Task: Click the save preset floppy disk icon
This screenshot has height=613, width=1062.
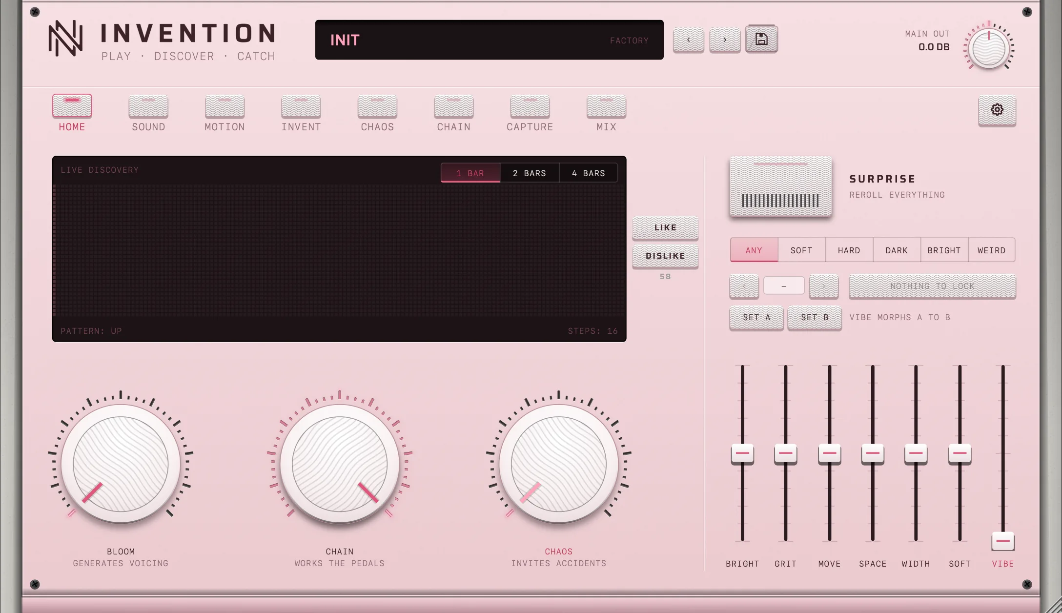Action: pos(761,39)
